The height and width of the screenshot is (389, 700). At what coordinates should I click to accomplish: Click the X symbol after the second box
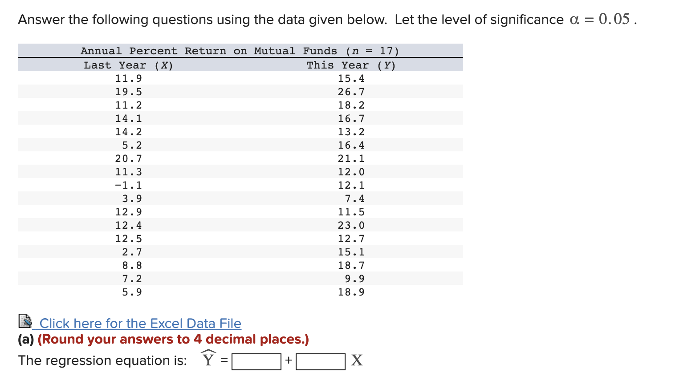[x=356, y=360]
